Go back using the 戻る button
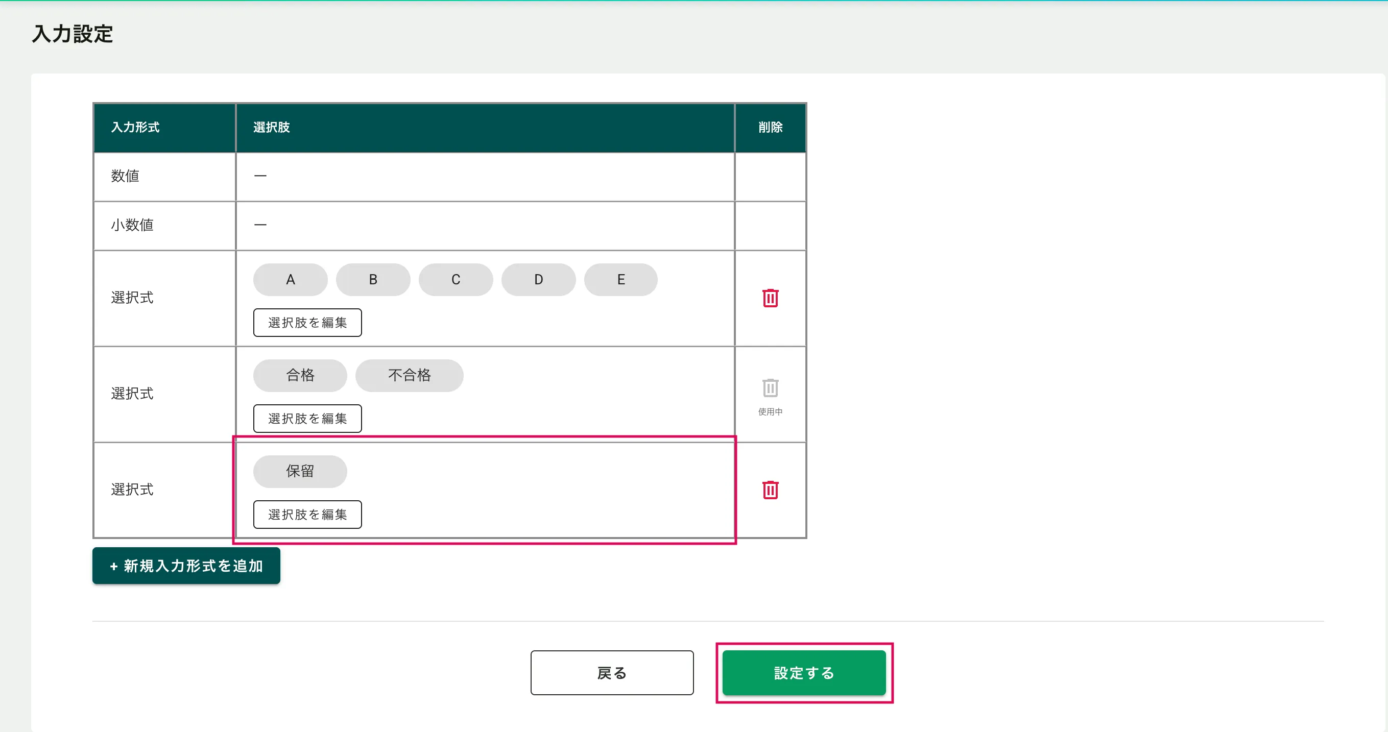Viewport: 1388px width, 732px height. pyautogui.click(x=612, y=673)
